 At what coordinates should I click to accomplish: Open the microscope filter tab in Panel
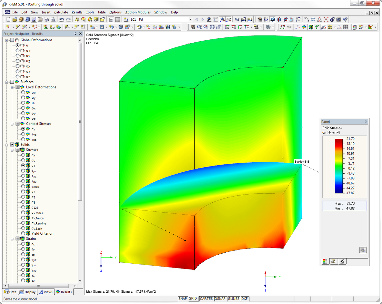coord(342,261)
